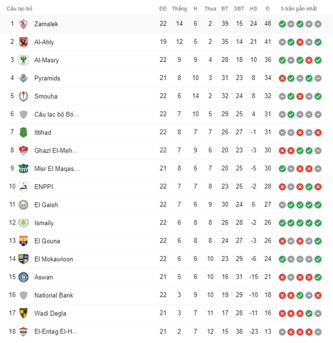333x343 pixels.
Task: Click the Ittihad green shield icon
Action: (23, 133)
